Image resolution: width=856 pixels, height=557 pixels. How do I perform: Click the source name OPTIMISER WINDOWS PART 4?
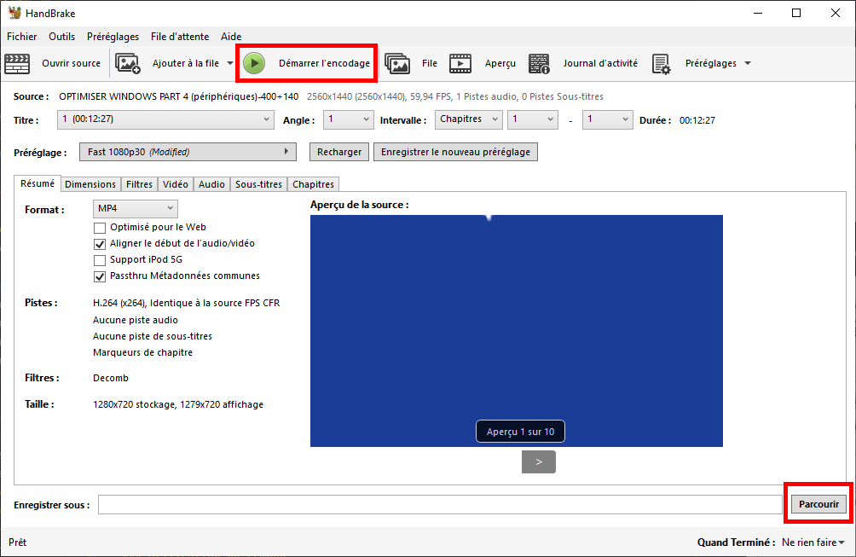coord(178,96)
